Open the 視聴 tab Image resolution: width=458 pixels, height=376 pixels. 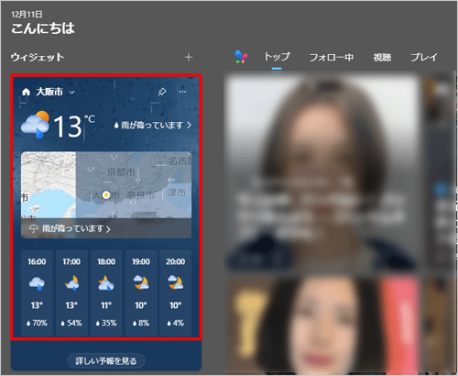pos(382,57)
